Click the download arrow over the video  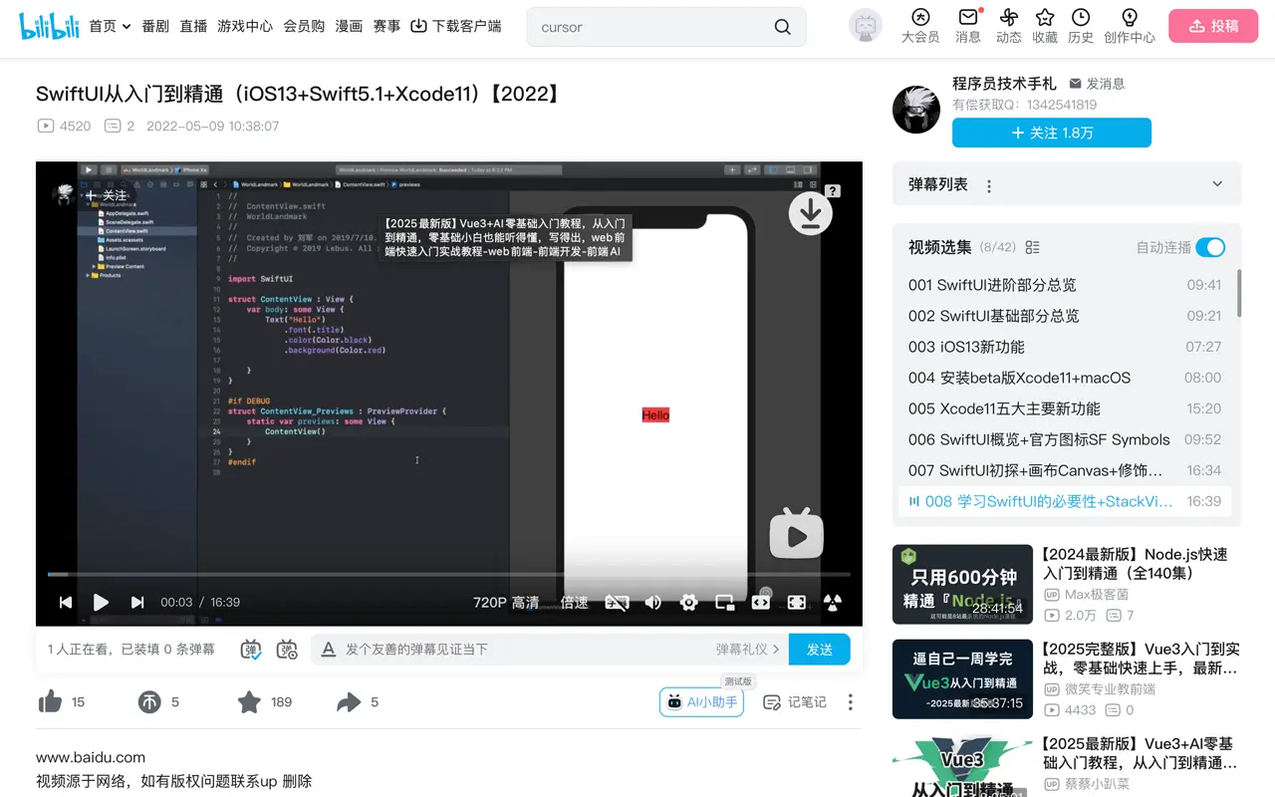[810, 213]
